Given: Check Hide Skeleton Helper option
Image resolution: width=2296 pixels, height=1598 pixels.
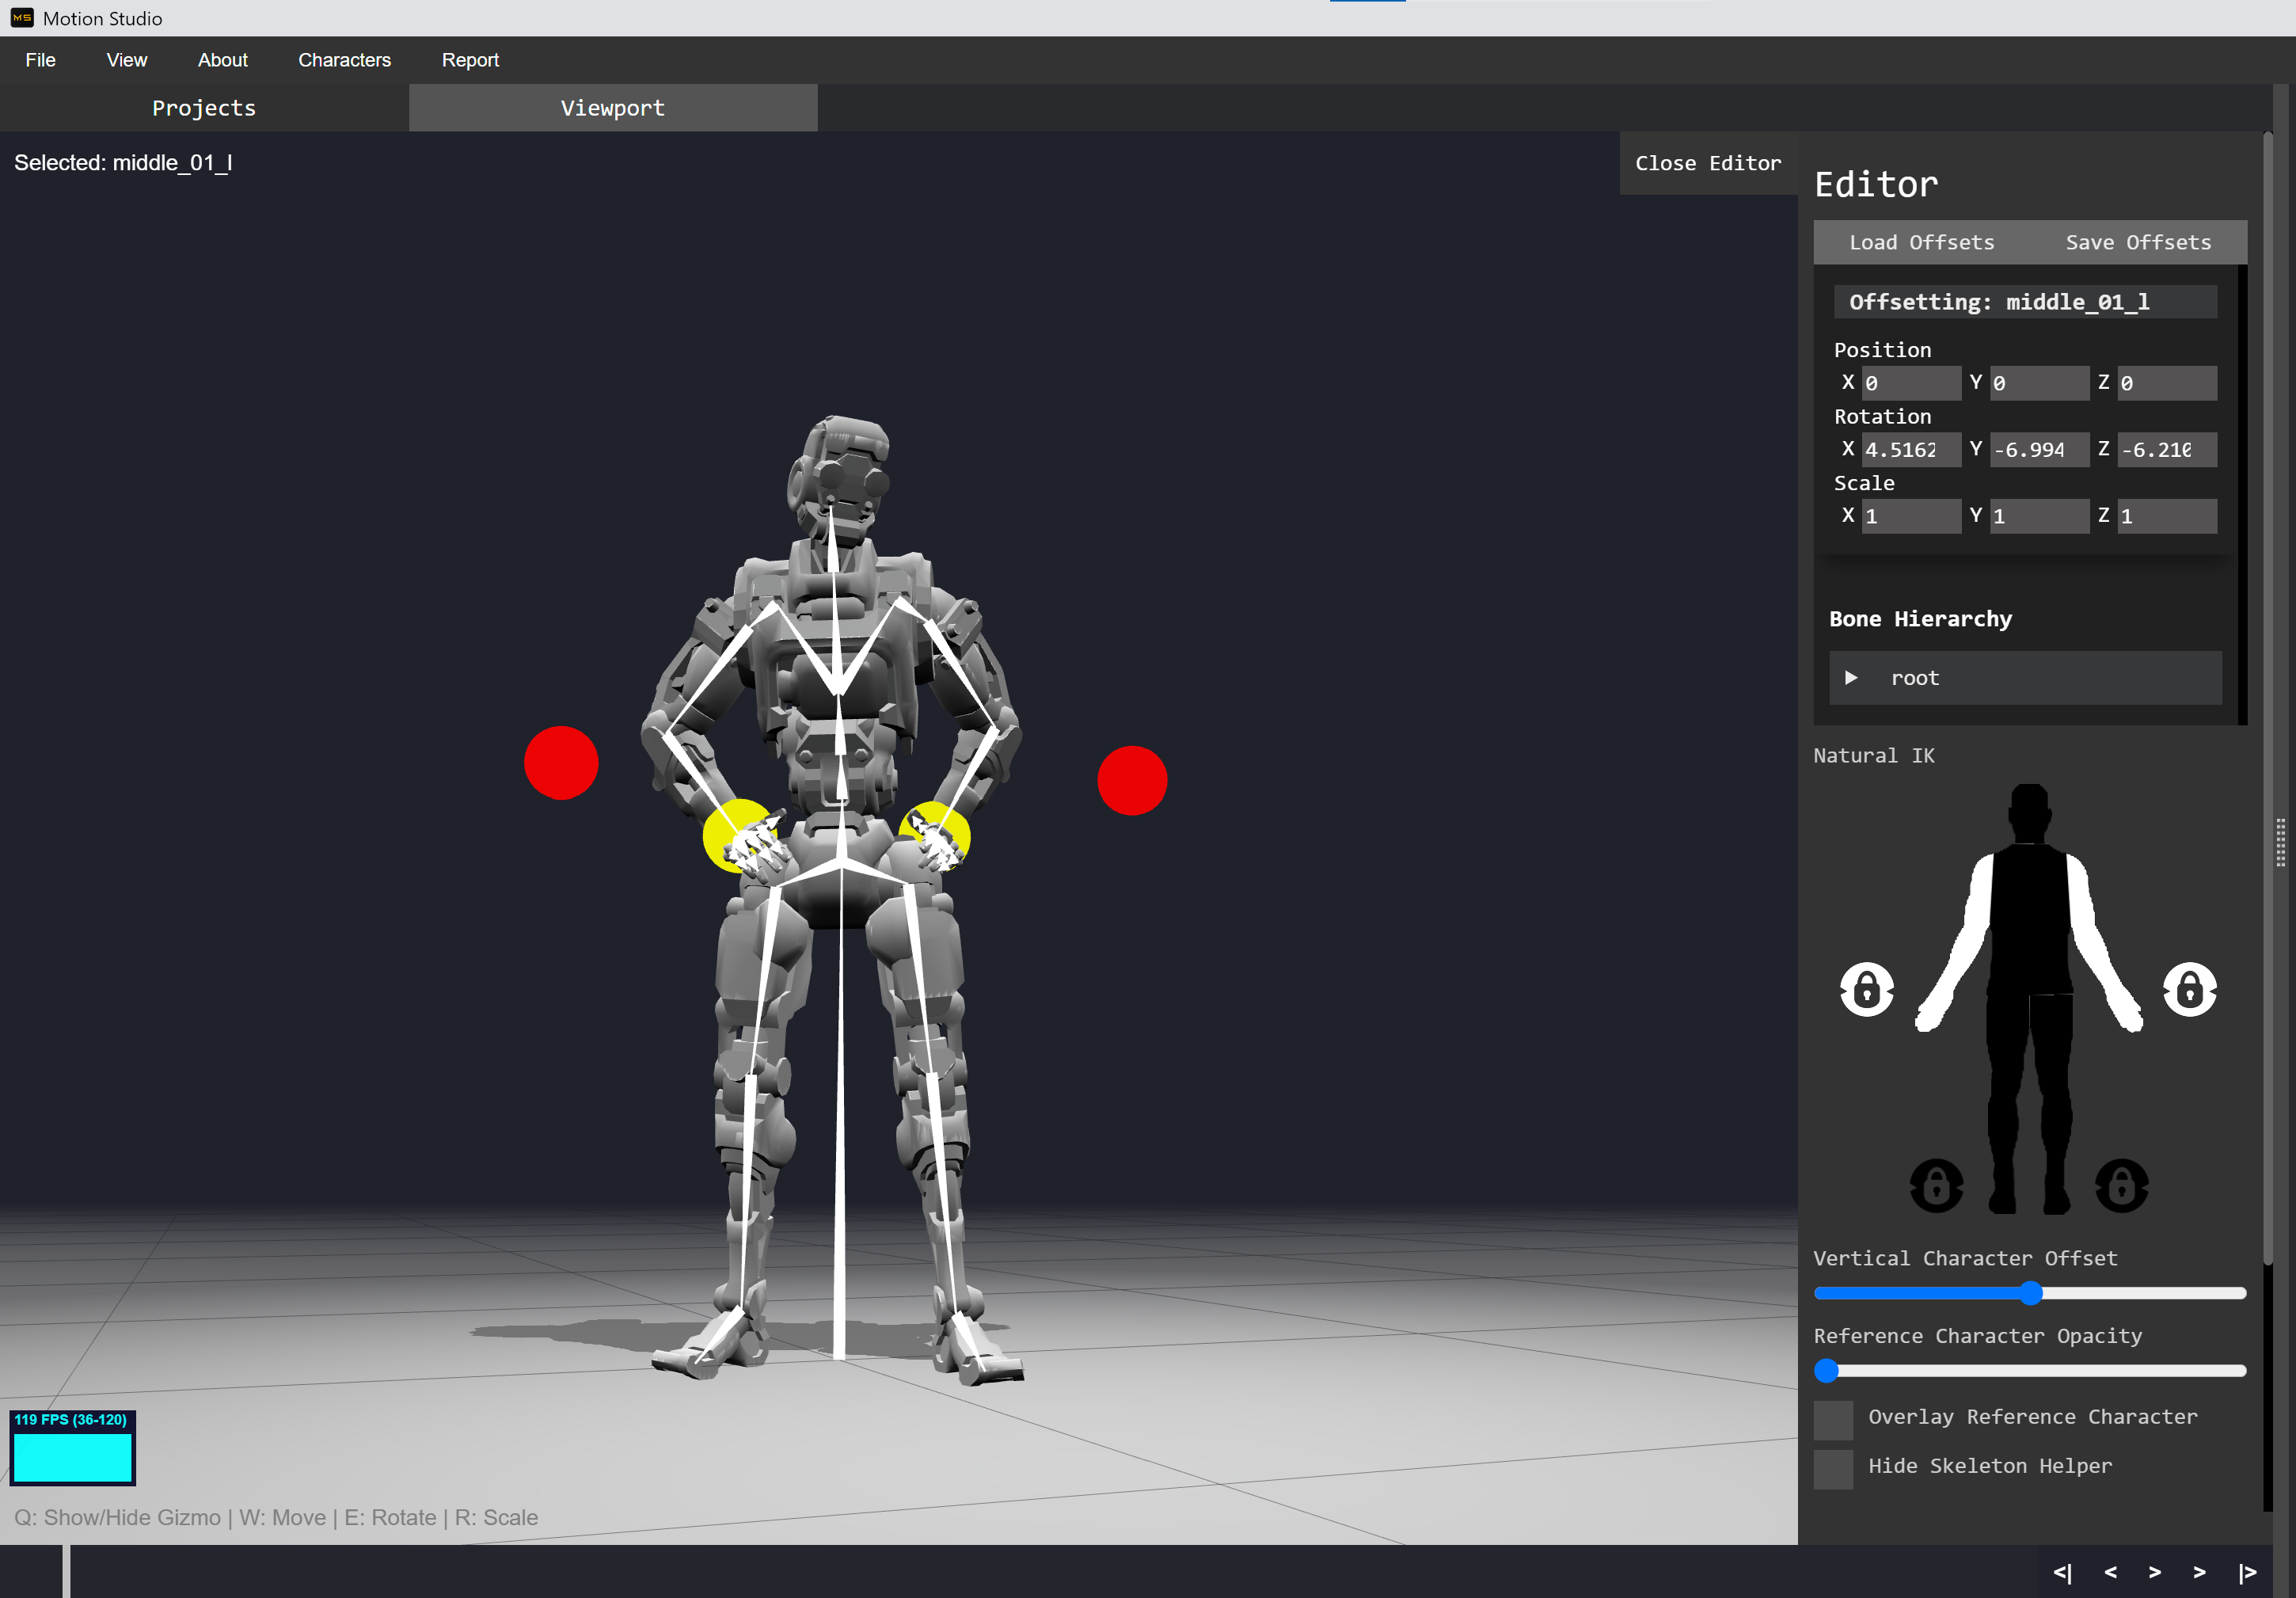Looking at the screenshot, I should click(x=1833, y=1468).
